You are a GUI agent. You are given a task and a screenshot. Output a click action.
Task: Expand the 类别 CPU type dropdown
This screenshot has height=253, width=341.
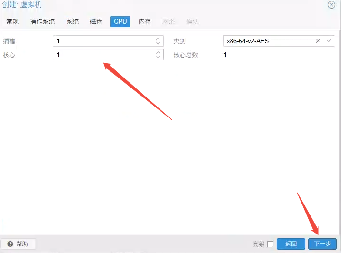coord(329,41)
